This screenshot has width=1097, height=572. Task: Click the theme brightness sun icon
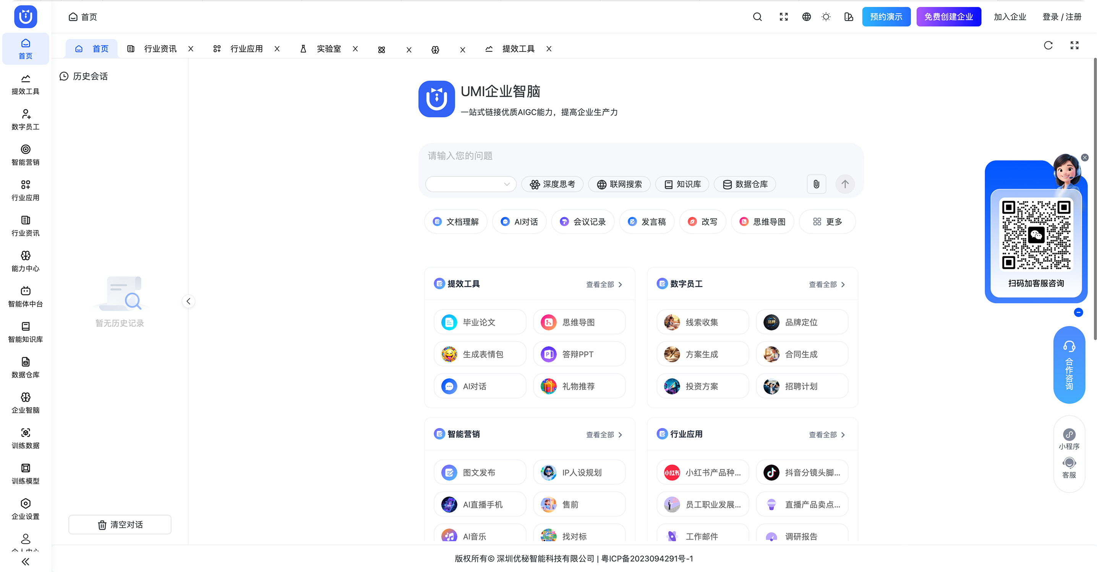click(826, 17)
